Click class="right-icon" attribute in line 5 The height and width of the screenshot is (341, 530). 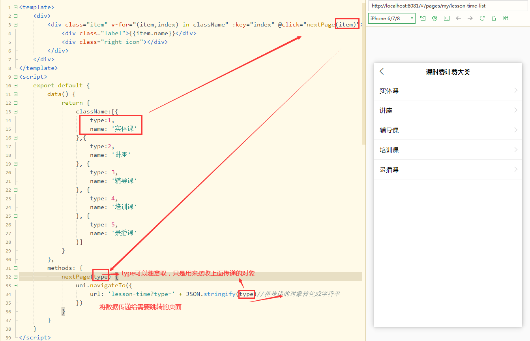tap(111, 42)
